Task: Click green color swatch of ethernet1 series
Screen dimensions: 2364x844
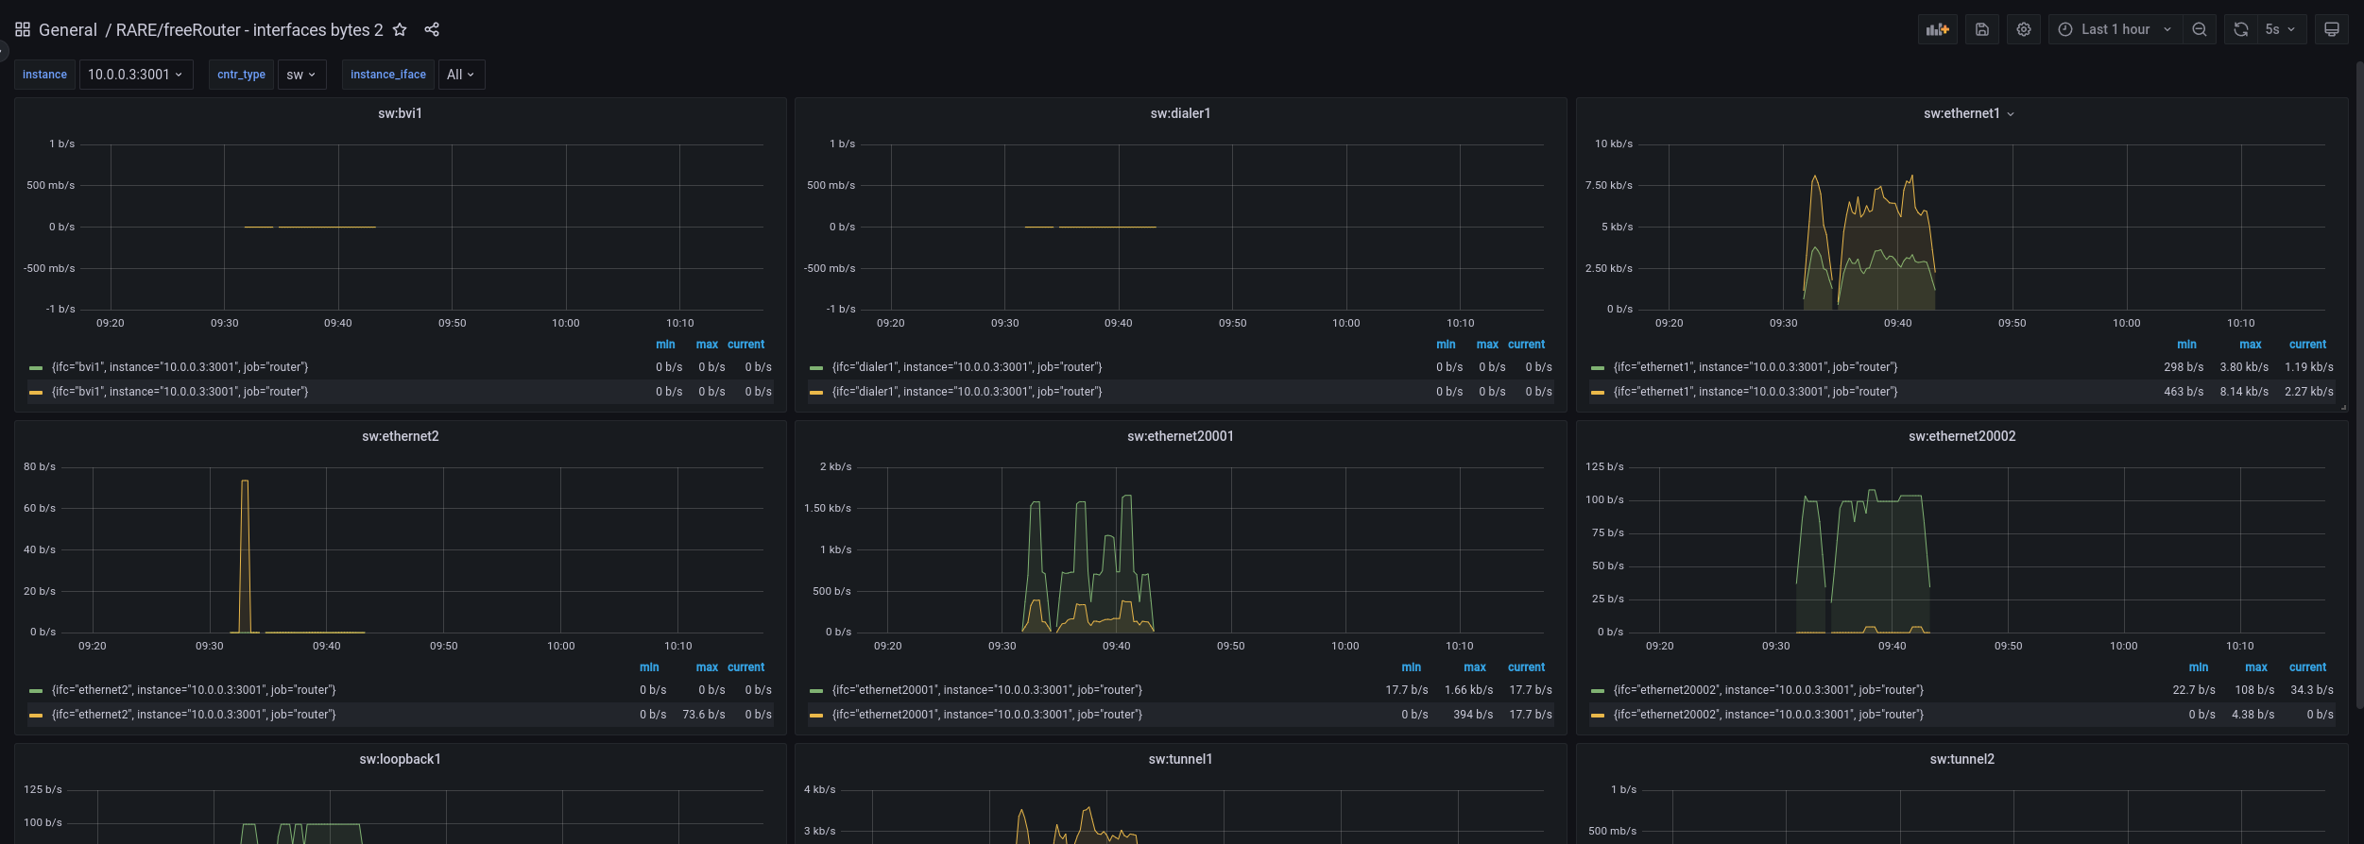Action: 1598,368
